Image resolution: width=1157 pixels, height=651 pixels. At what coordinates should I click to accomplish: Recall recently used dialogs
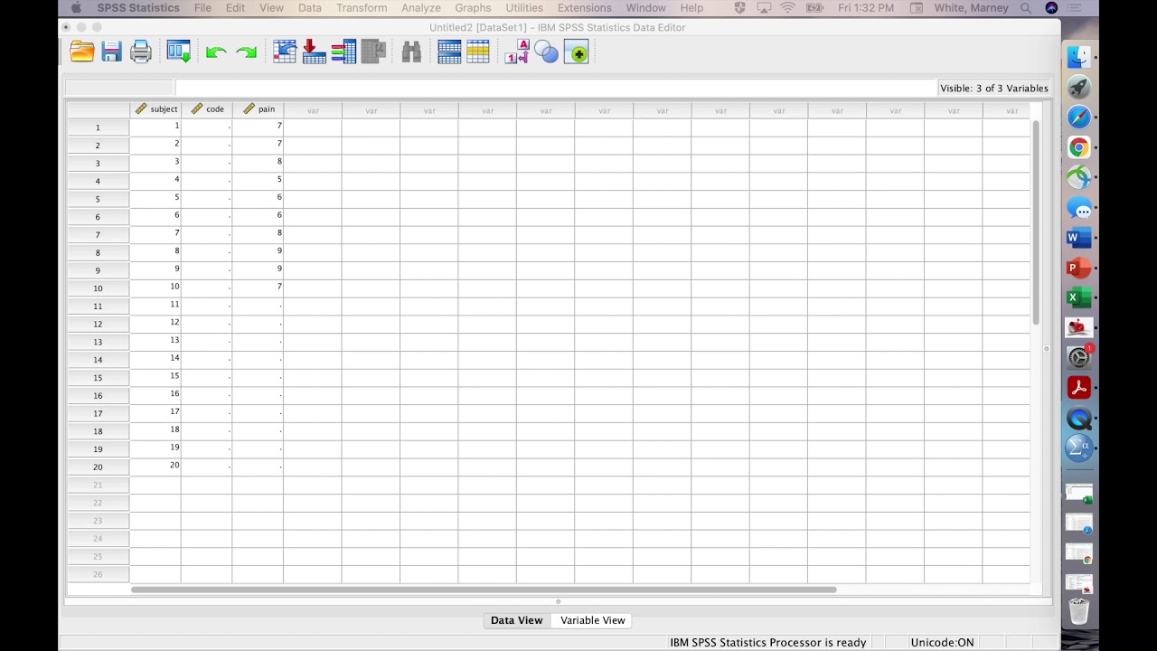(x=178, y=52)
